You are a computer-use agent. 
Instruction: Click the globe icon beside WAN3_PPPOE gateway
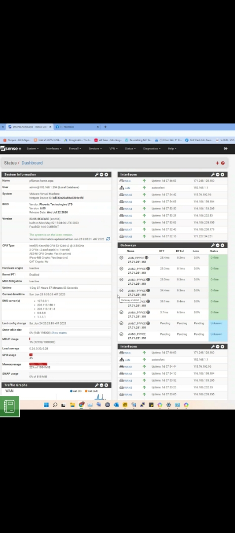coord(148,279)
